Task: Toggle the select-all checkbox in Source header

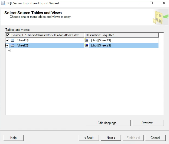Action: tap(8, 35)
